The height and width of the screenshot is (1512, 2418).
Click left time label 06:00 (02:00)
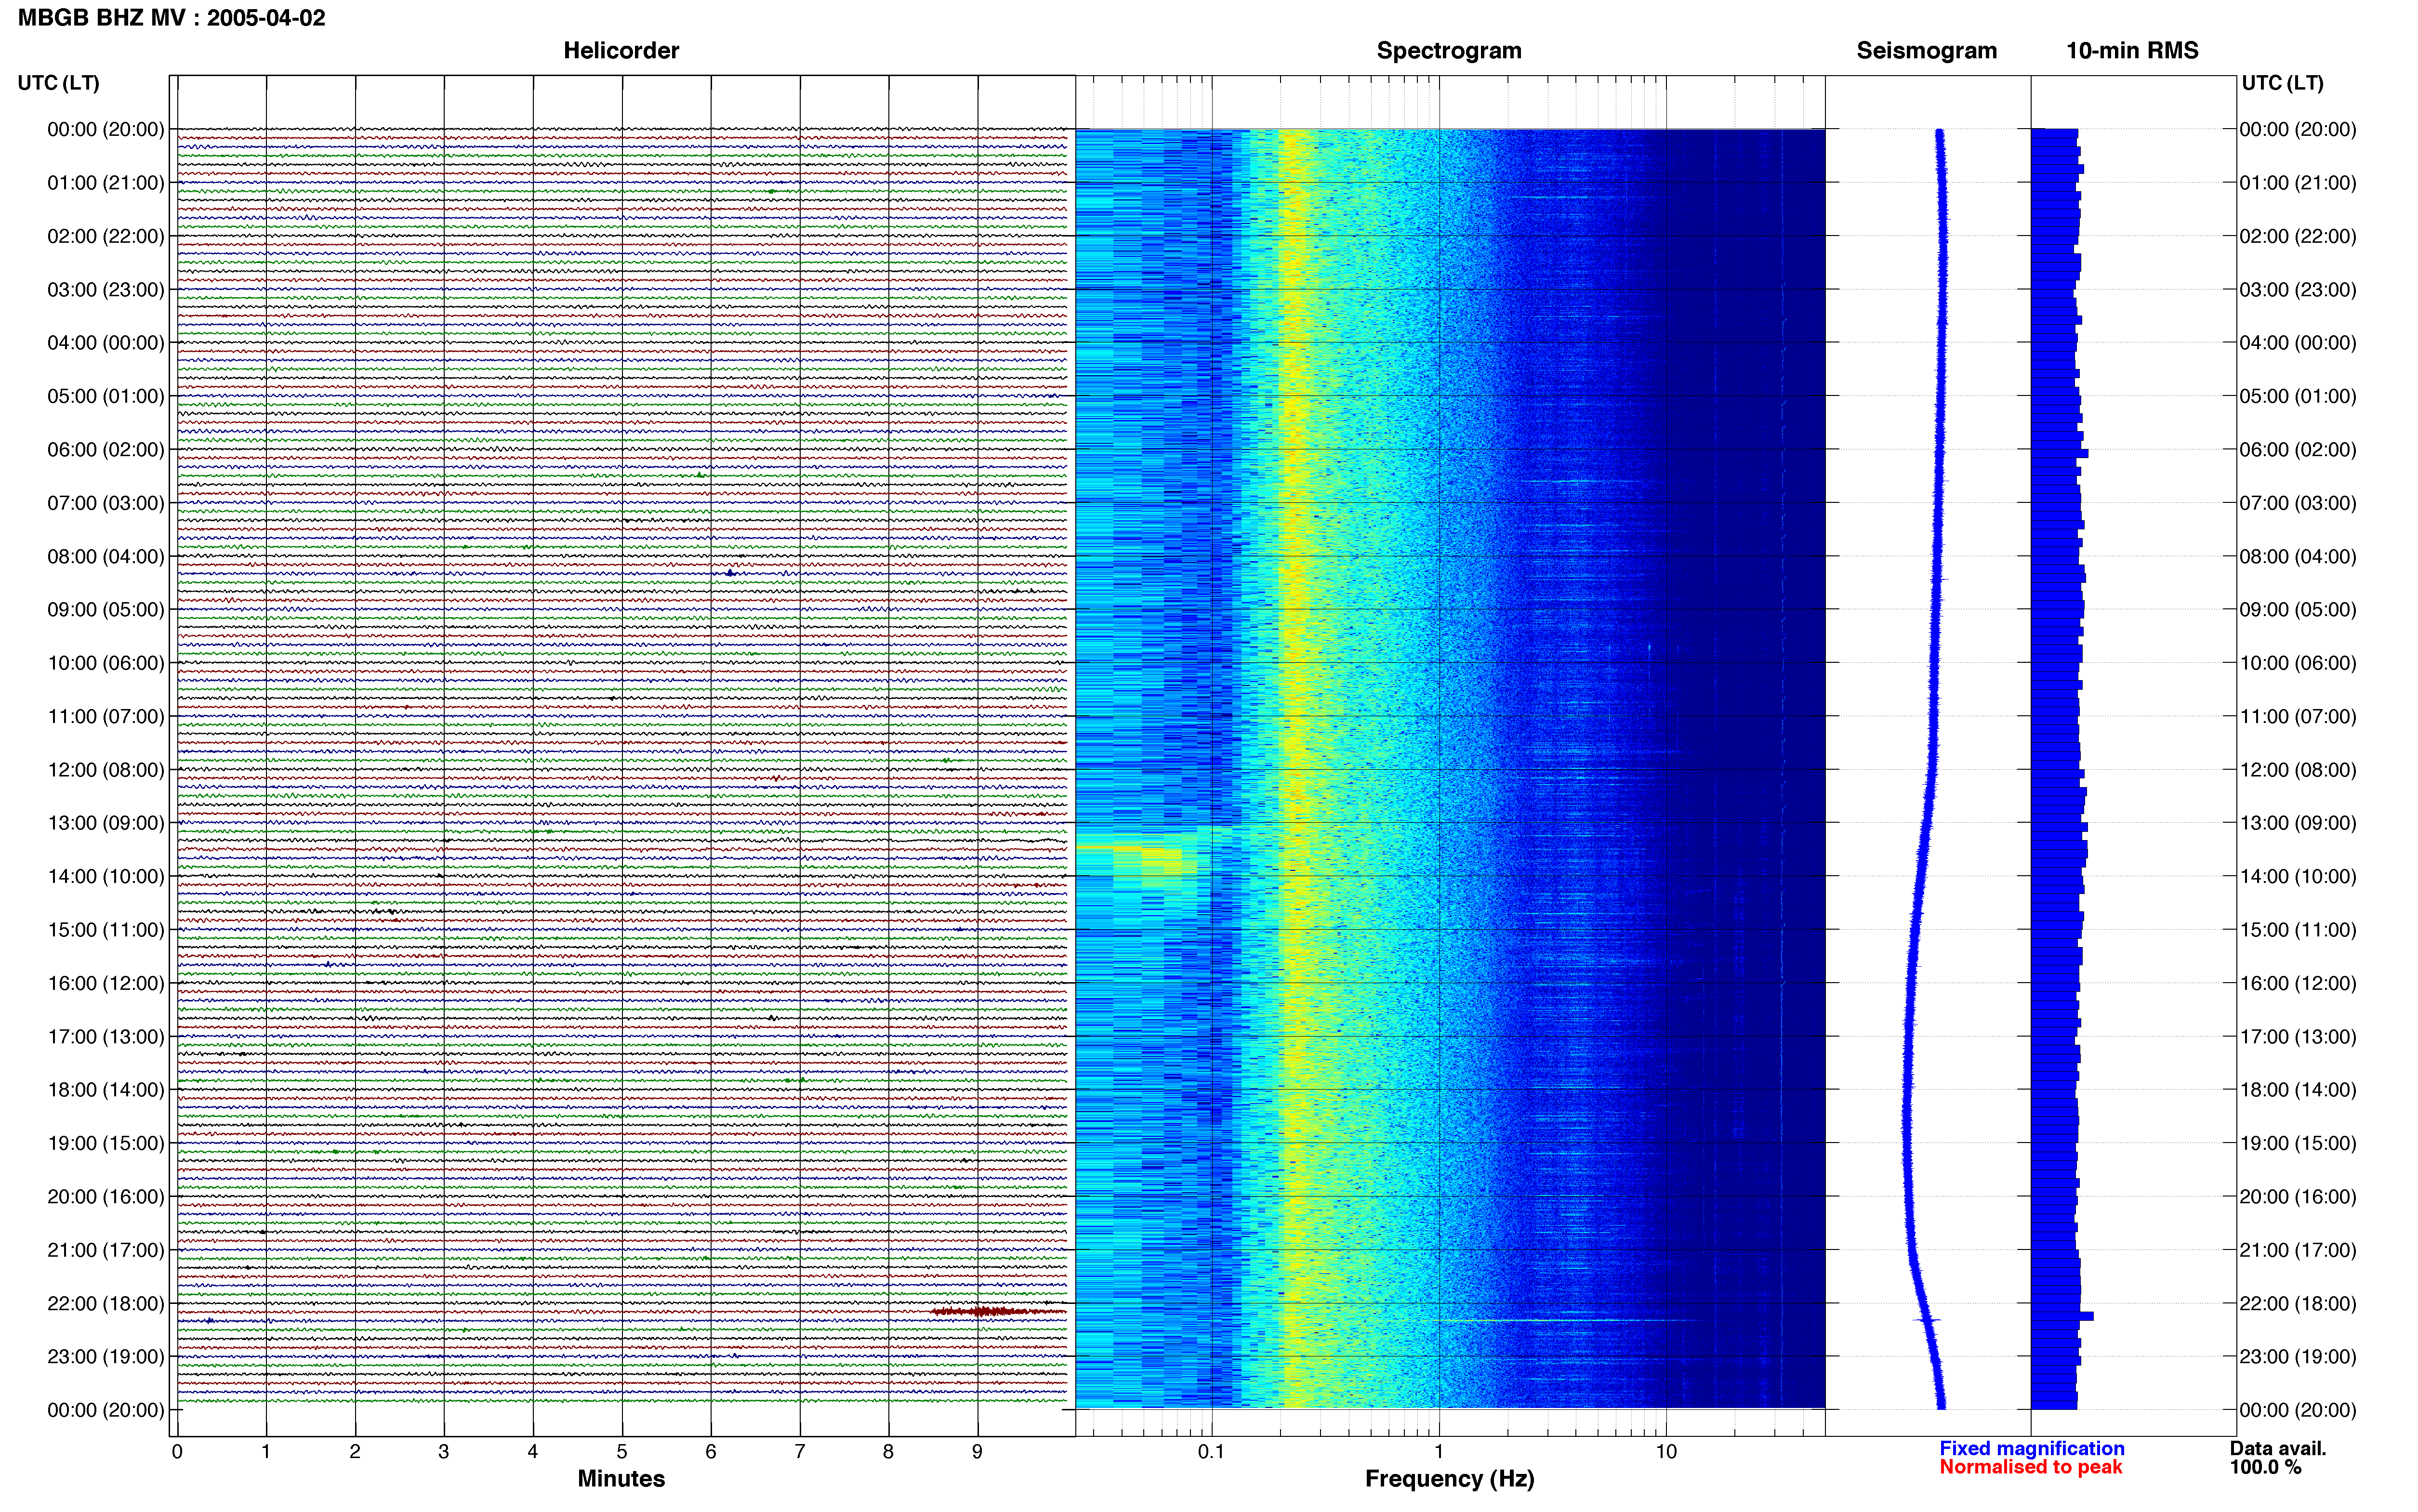point(106,449)
